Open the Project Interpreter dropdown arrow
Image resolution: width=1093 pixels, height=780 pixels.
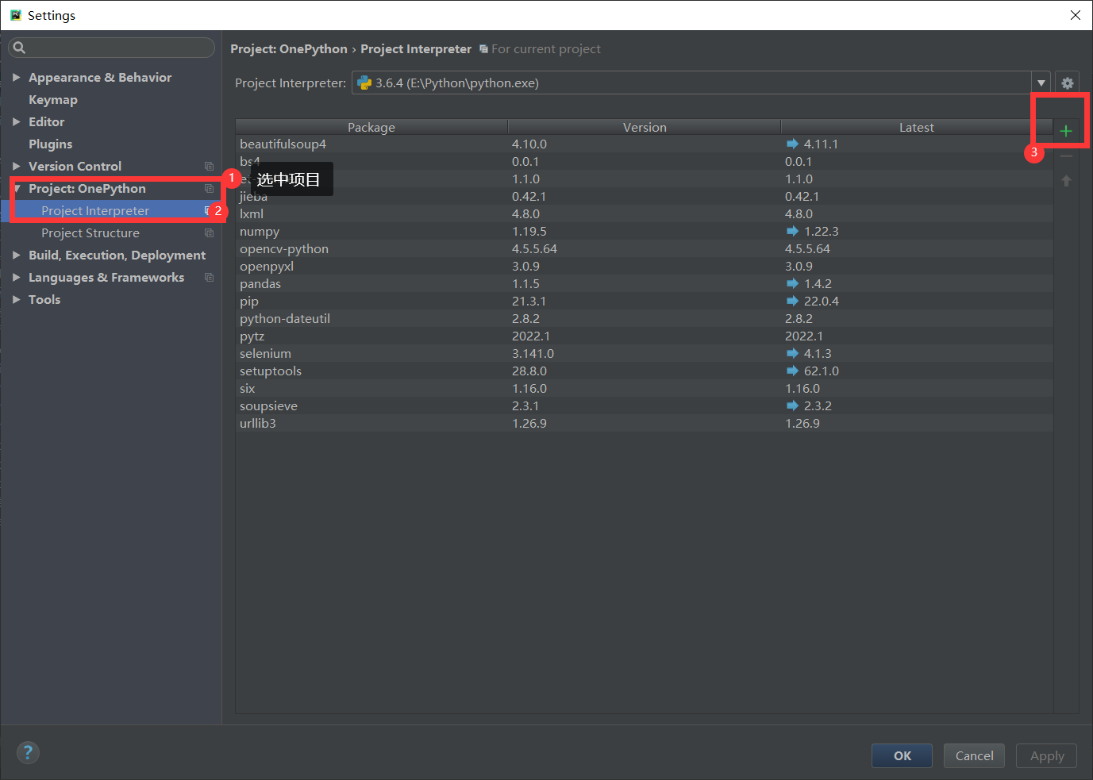click(1041, 83)
